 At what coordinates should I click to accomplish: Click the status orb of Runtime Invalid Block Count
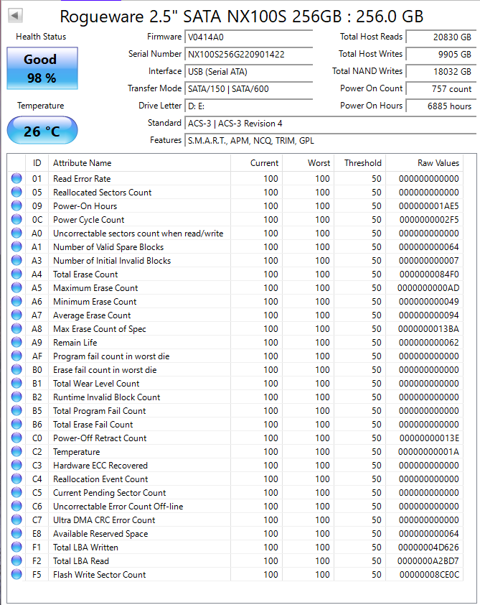tap(17, 397)
